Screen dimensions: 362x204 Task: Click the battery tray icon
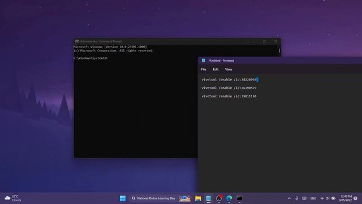pos(333,198)
